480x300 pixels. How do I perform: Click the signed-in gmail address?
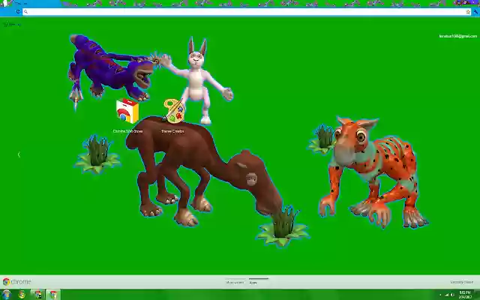click(458, 36)
